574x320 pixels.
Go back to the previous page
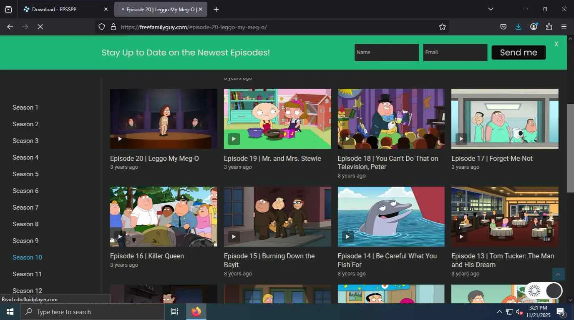[10, 27]
